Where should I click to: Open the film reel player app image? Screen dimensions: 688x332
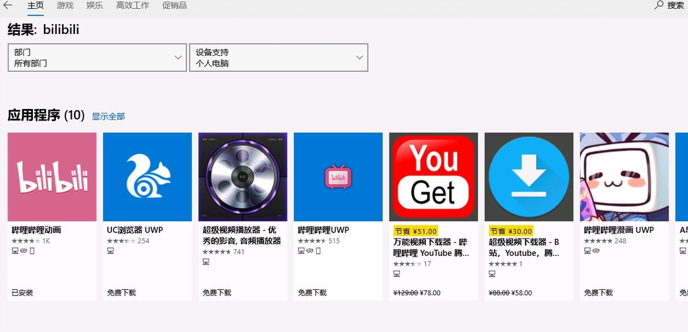pos(242,177)
